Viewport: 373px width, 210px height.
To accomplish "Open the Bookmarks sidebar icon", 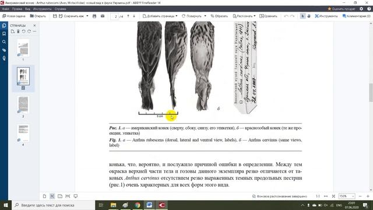I will click(x=4, y=34).
